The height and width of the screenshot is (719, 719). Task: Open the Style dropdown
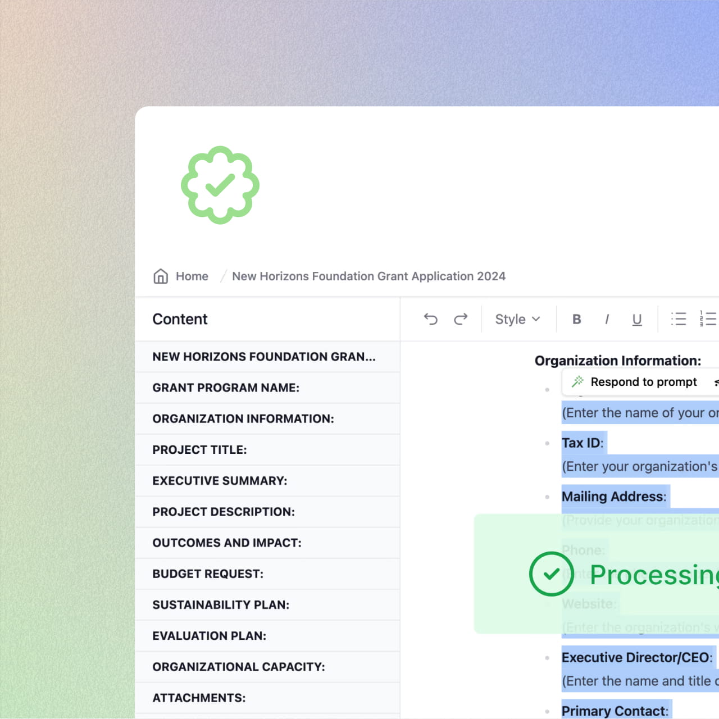point(517,319)
